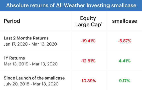Select the 1Y Returns label
Viewport: 142px width, 90px height.
pyautogui.click(x=14, y=58)
